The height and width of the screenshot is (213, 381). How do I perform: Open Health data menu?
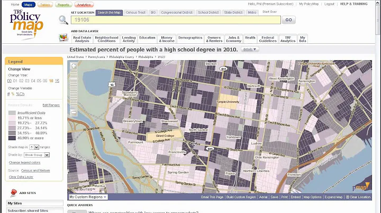(250, 38)
